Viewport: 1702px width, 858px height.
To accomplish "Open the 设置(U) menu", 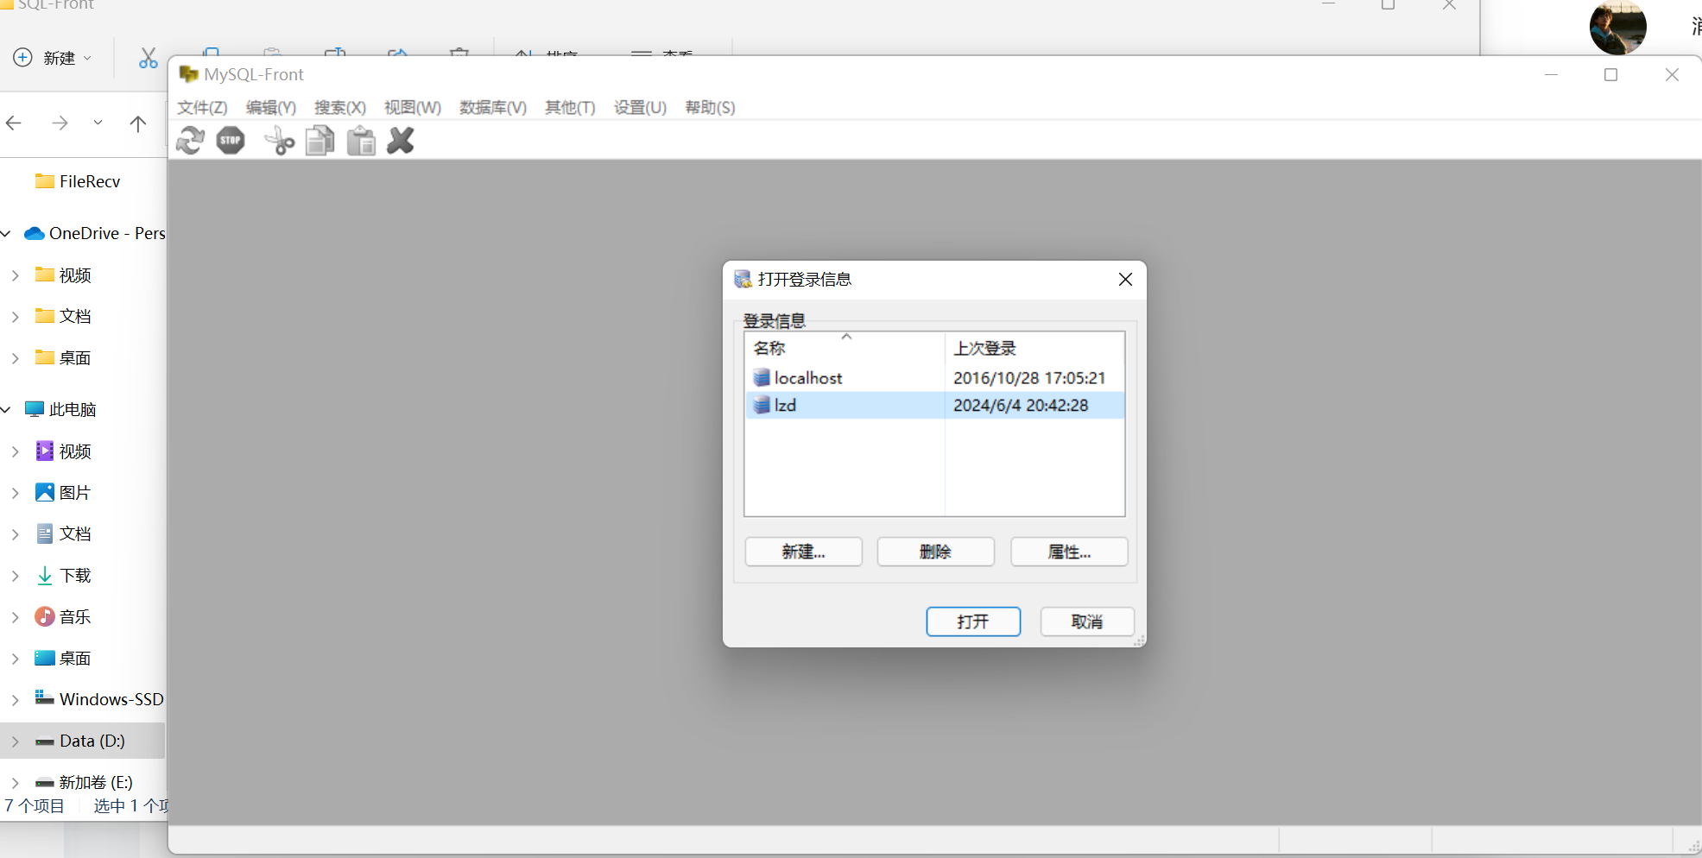I will pyautogui.click(x=640, y=107).
